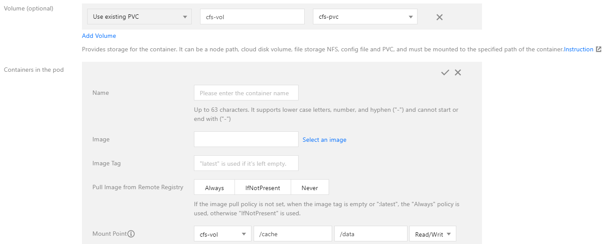Click the /data sub-path field
608x244 pixels.
pyautogui.click(x=370, y=234)
